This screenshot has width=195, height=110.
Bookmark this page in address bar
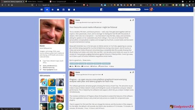point(32,5)
